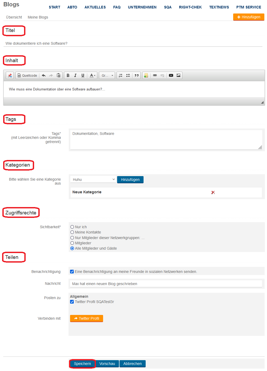
Task: Open the UNTERNEHMEN menu item
Action: pos(142,7)
